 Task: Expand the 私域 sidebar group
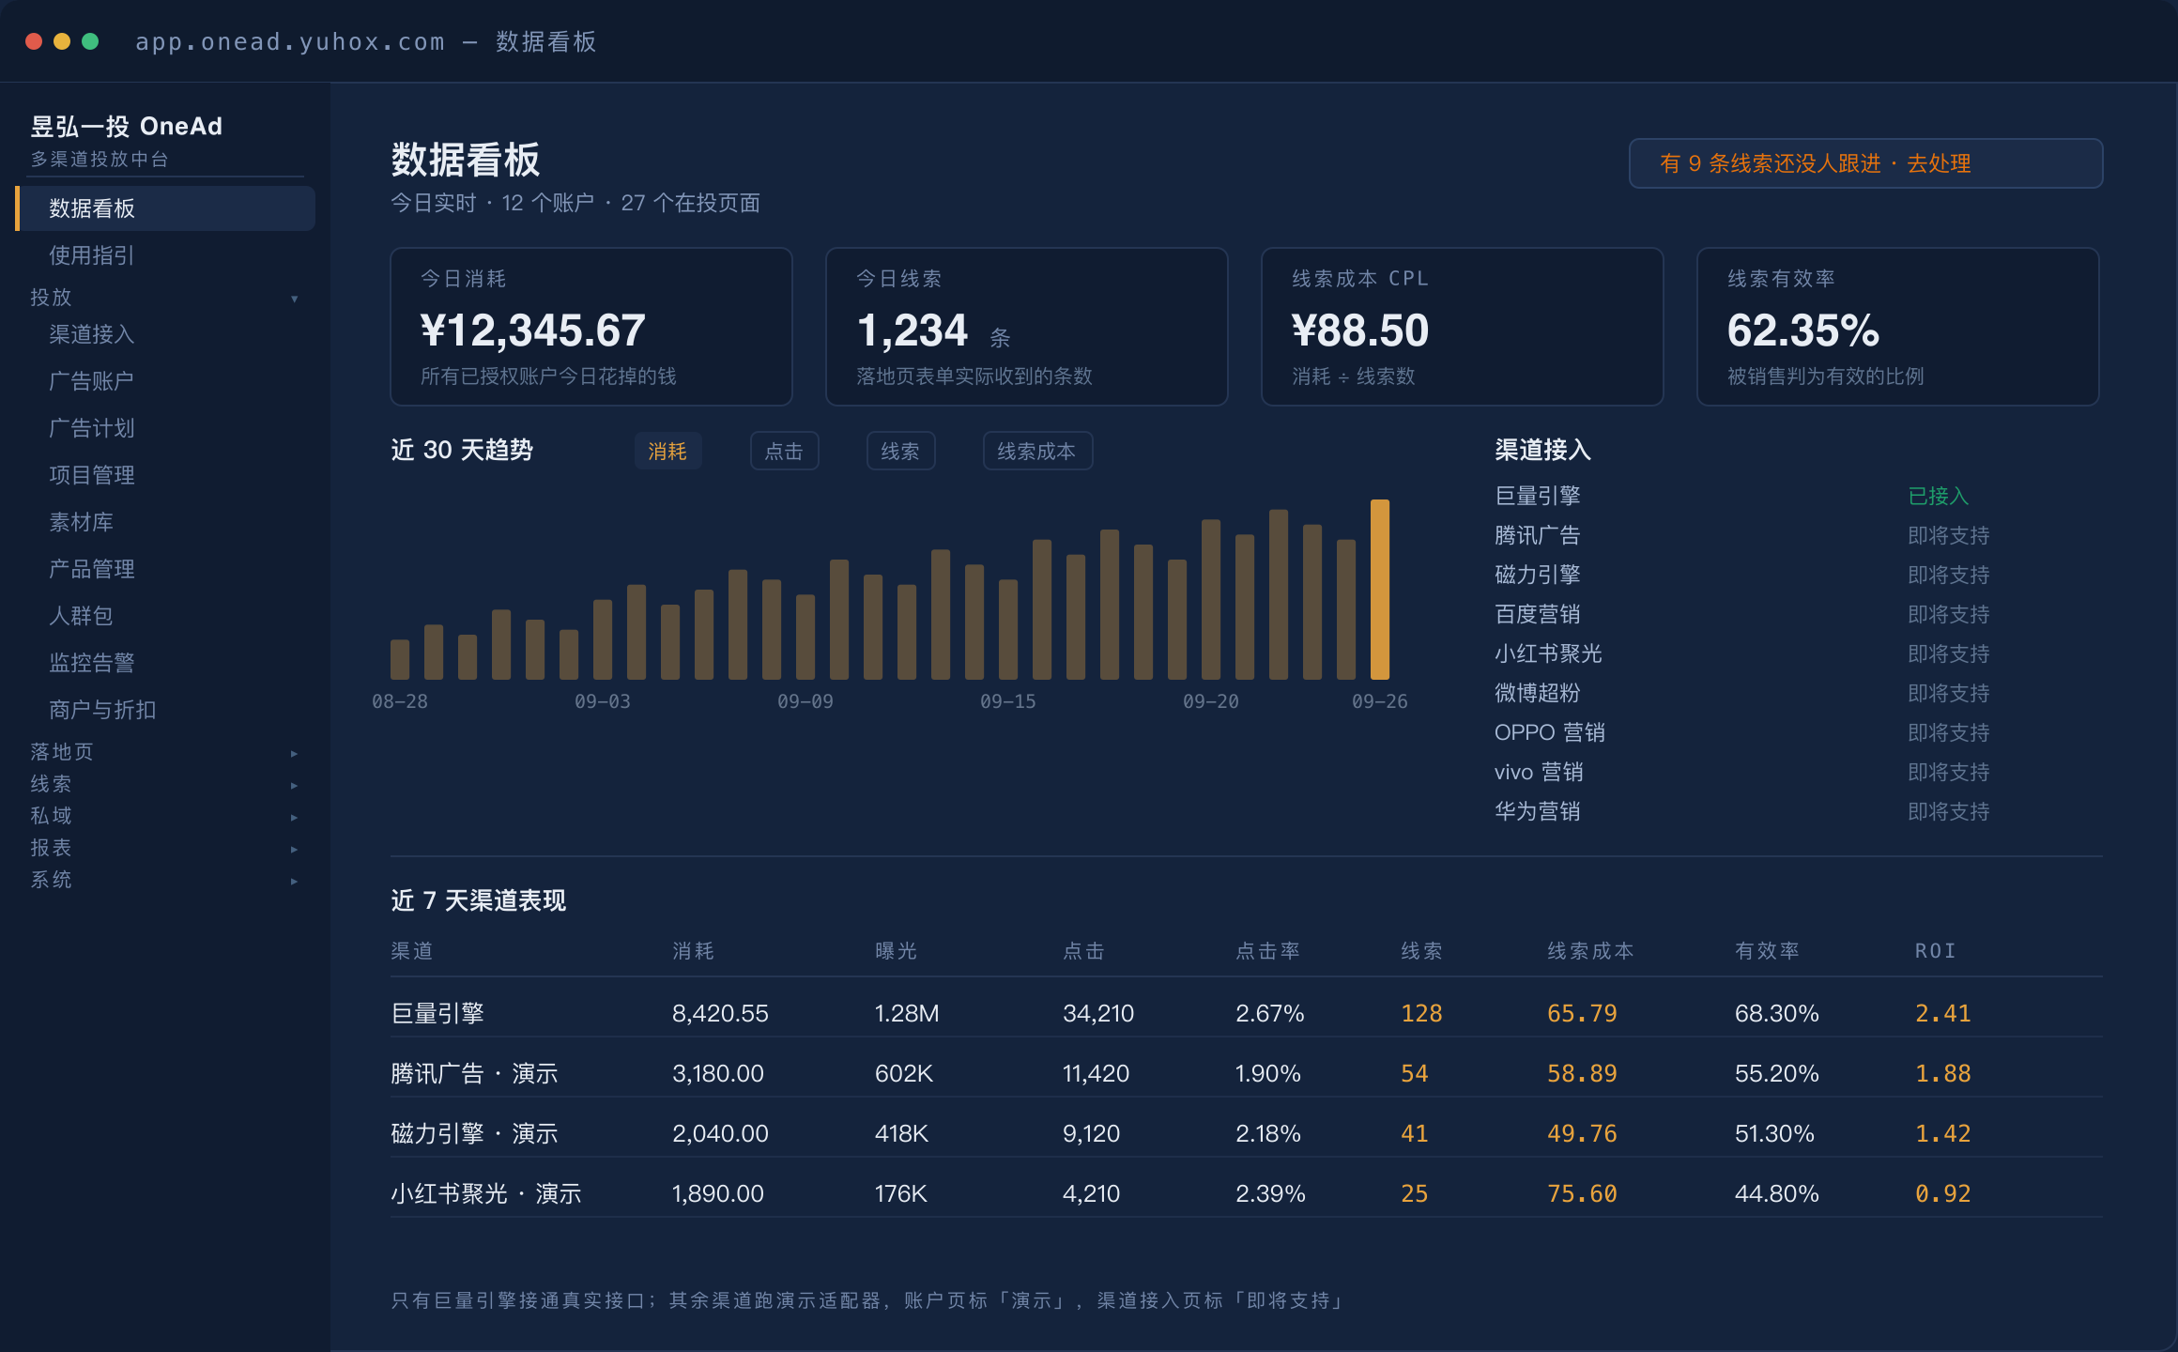pos(165,816)
